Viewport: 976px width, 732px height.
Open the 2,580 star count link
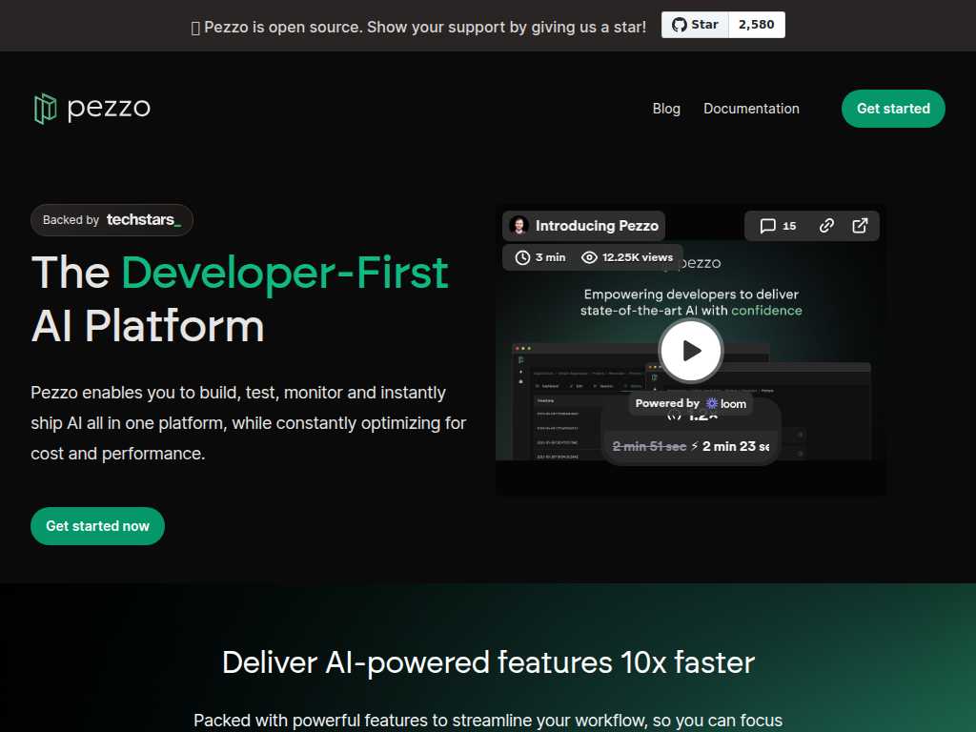tap(756, 25)
